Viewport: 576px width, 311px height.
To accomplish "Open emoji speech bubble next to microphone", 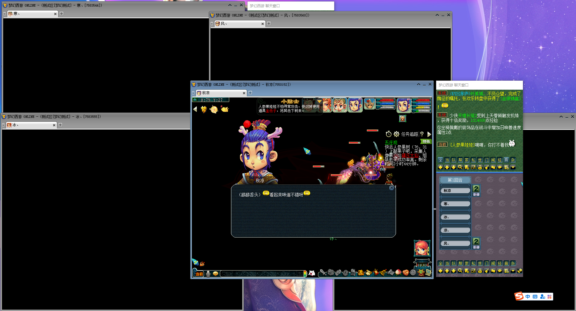I will (x=215, y=274).
